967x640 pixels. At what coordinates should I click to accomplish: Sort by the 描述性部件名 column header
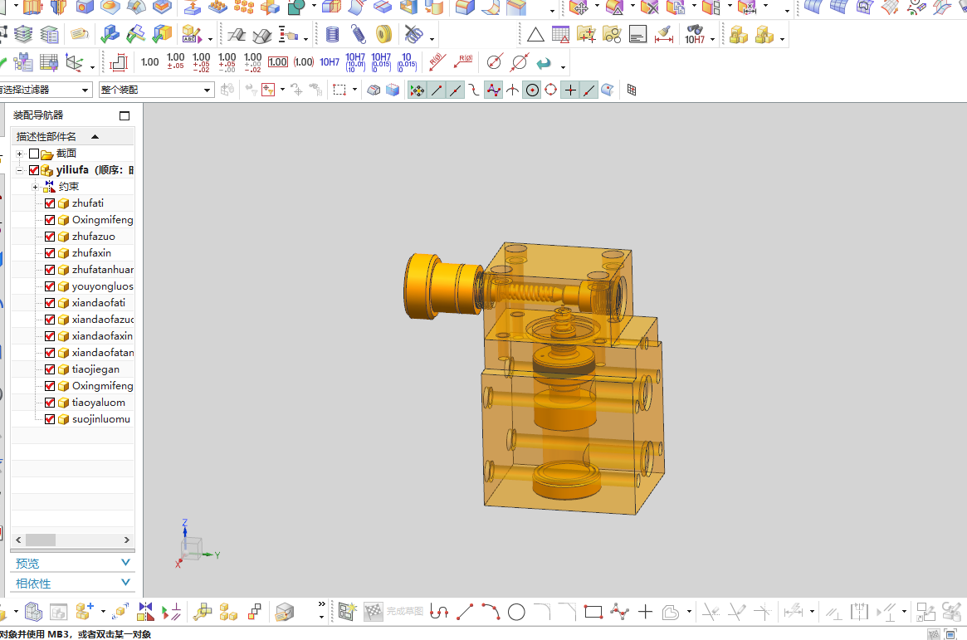[x=72, y=136]
